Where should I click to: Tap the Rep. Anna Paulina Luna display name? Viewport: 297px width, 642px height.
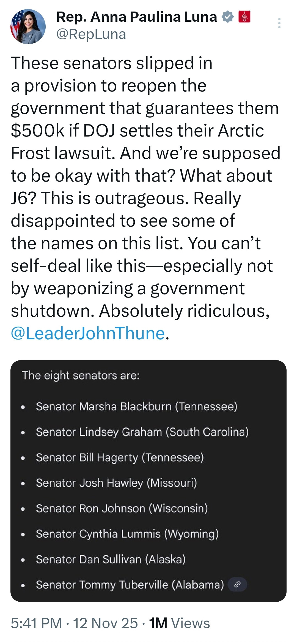(x=136, y=17)
